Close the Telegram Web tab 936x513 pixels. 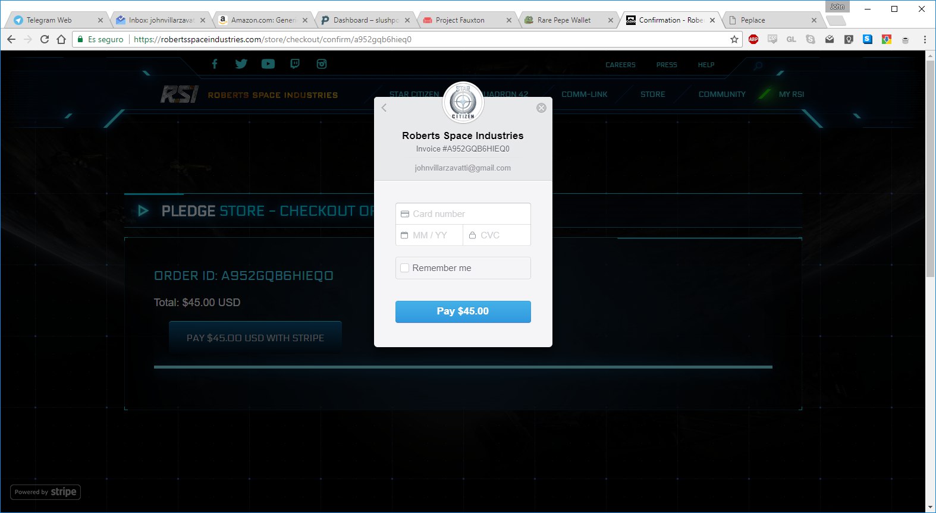[x=100, y=20]
